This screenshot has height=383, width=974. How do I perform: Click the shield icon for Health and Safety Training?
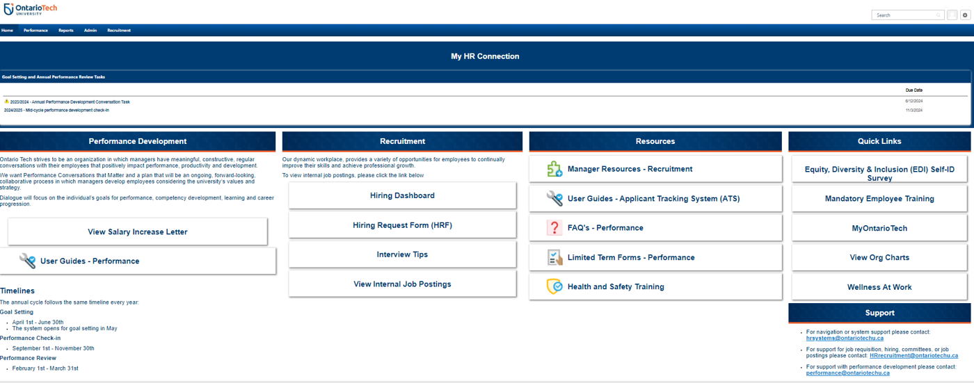(554, 286)
